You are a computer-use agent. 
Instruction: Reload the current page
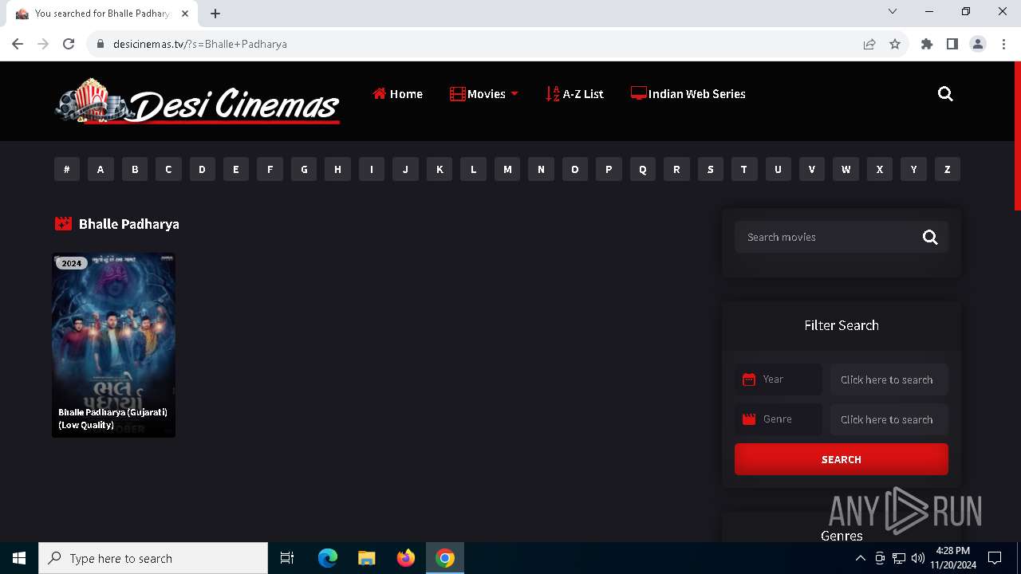tap(69, 44)
